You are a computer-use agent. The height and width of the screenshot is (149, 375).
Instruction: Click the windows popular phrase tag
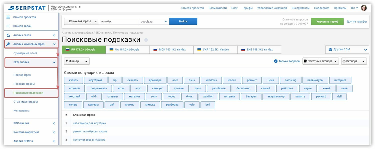click(211, 80)
